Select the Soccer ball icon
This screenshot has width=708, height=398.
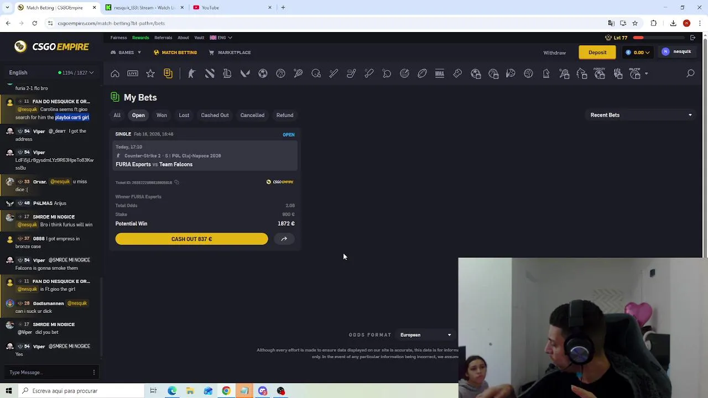tap(263, 74)
